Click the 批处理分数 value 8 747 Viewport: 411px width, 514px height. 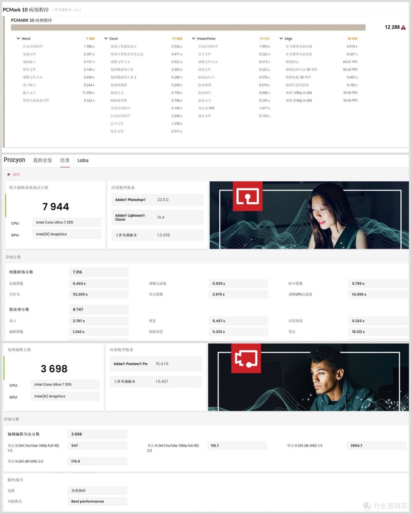coord(99,310)
